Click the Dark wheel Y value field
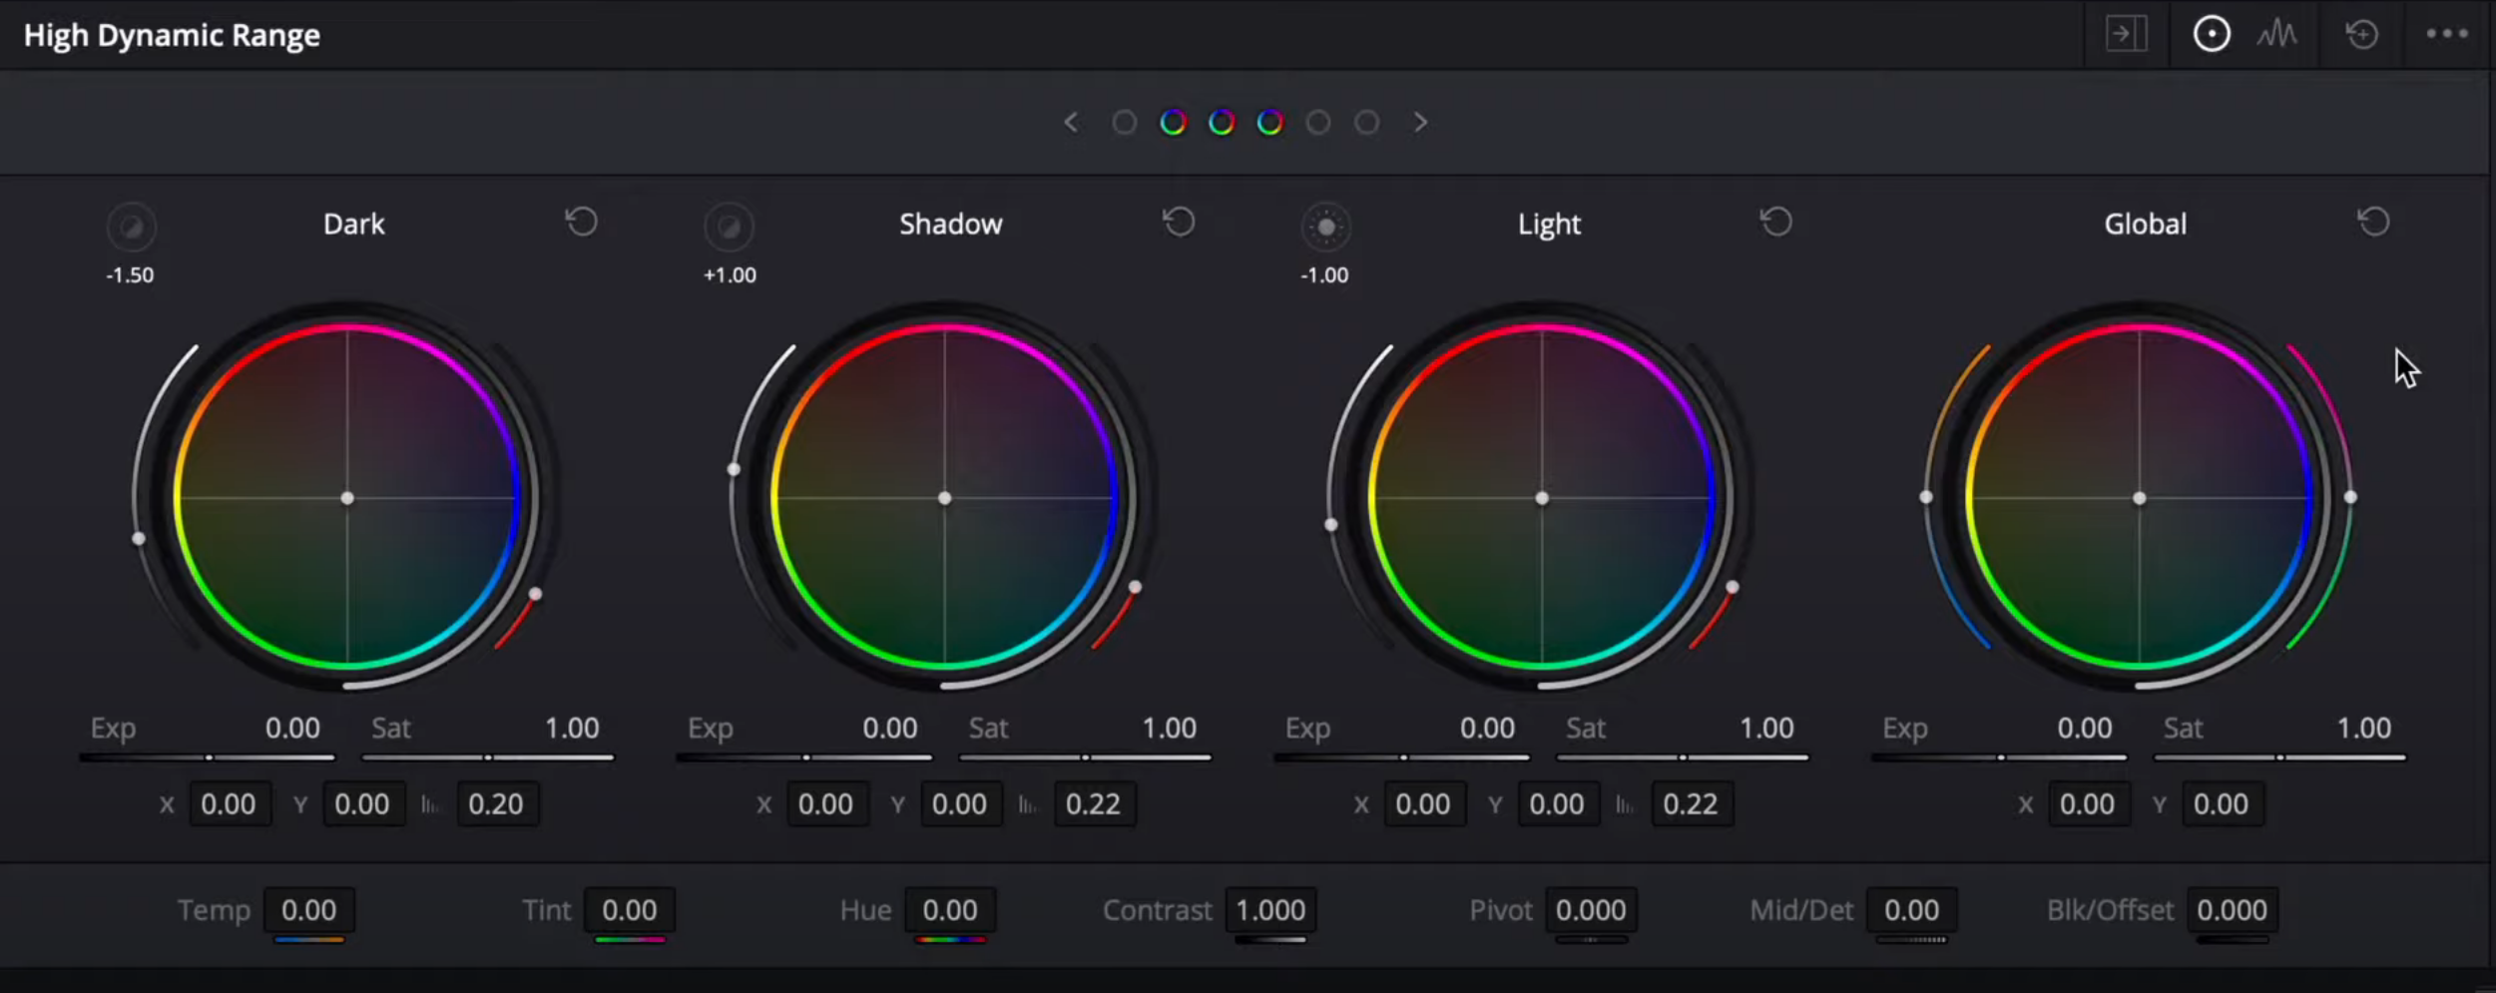Image resolution: width=2496 pixels, height=993 pixels. pos(362,804)
